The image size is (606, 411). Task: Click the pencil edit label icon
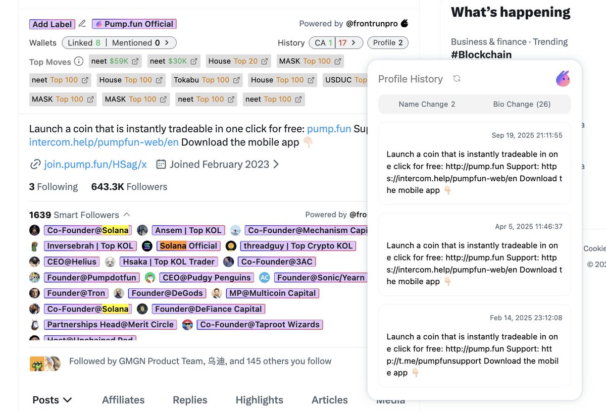pos(82,24)
